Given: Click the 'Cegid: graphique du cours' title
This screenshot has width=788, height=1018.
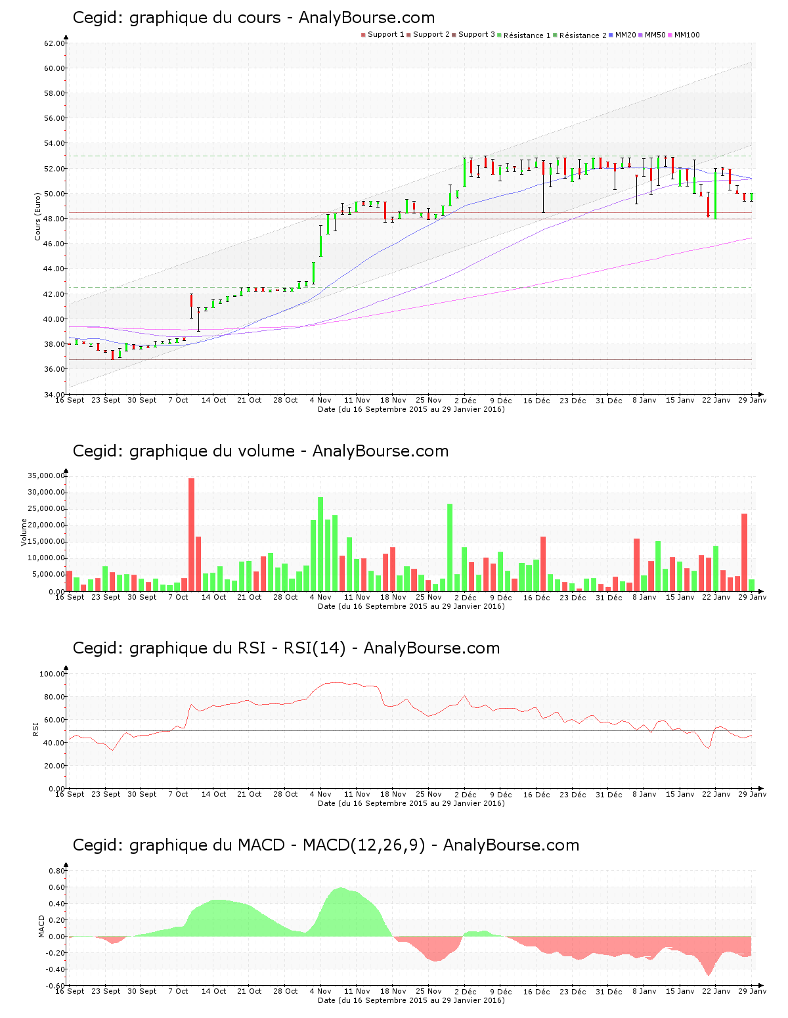Looking at the screenshot, I should coord(177,18).
